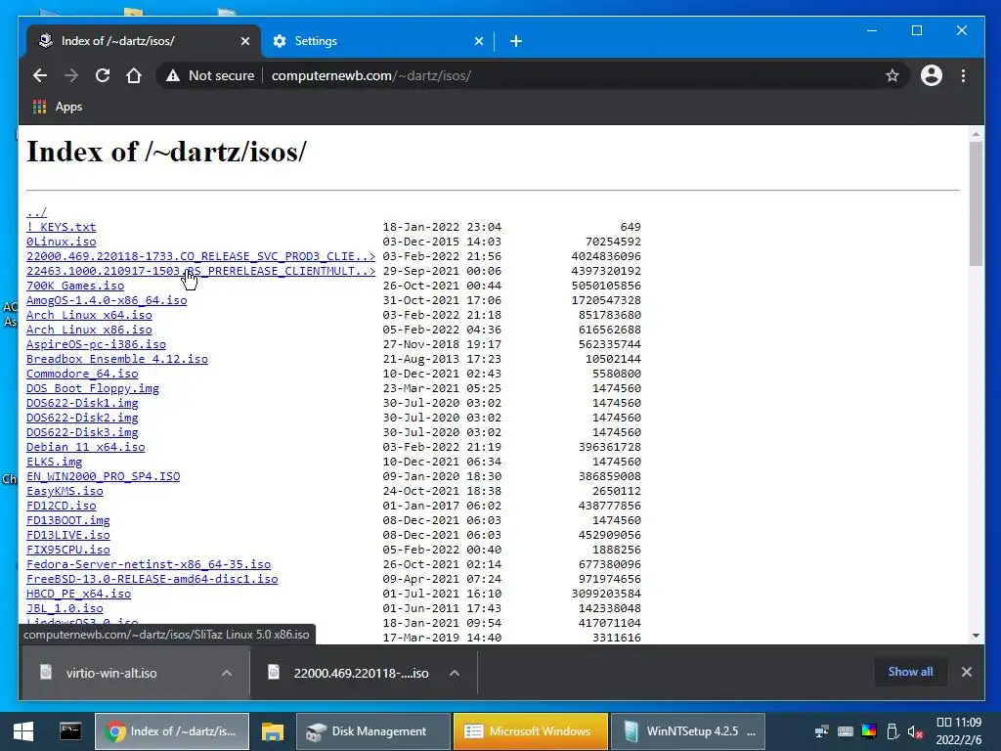
Task: Download DOS622-Disk2.img
Action: coord(82,418)
